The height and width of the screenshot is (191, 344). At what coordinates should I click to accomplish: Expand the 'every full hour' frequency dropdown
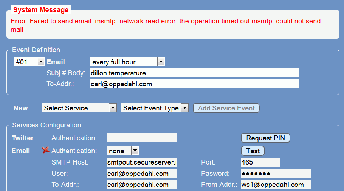[127, 62]
